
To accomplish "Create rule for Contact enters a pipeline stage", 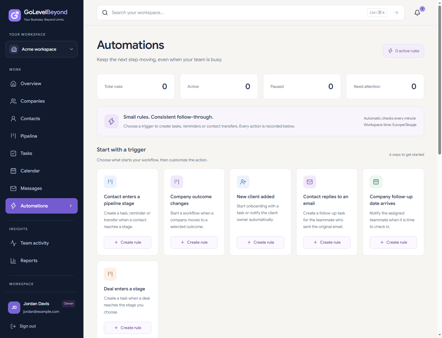I will point(127,242).
